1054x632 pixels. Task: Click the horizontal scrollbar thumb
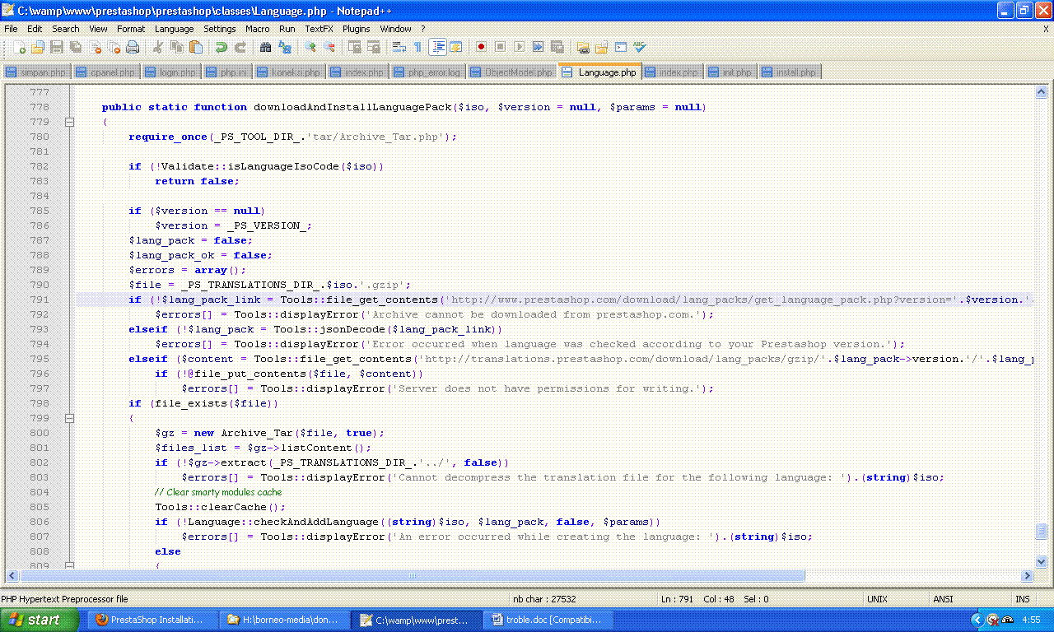[413, 576]
